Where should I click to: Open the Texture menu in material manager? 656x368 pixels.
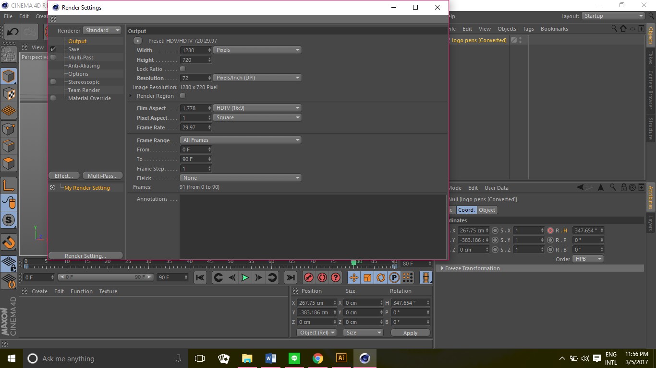point(108,291)
